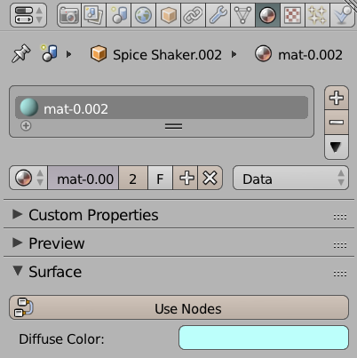
Task: Open the Texture checkerboard tab
Action: [292, 15]
